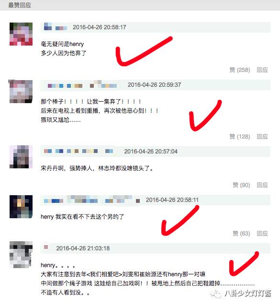The height and width of the screenshot is (306, 280).
Task: Reply to the 20:58:17 henry comment
Action: (262, 70)
